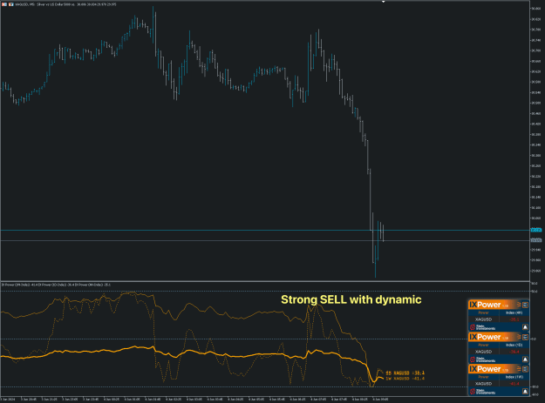Select the XAGUSD row in the 4H IX Power panel
The width and height of the screenshot is (545, 403).
tap(499, 319)
